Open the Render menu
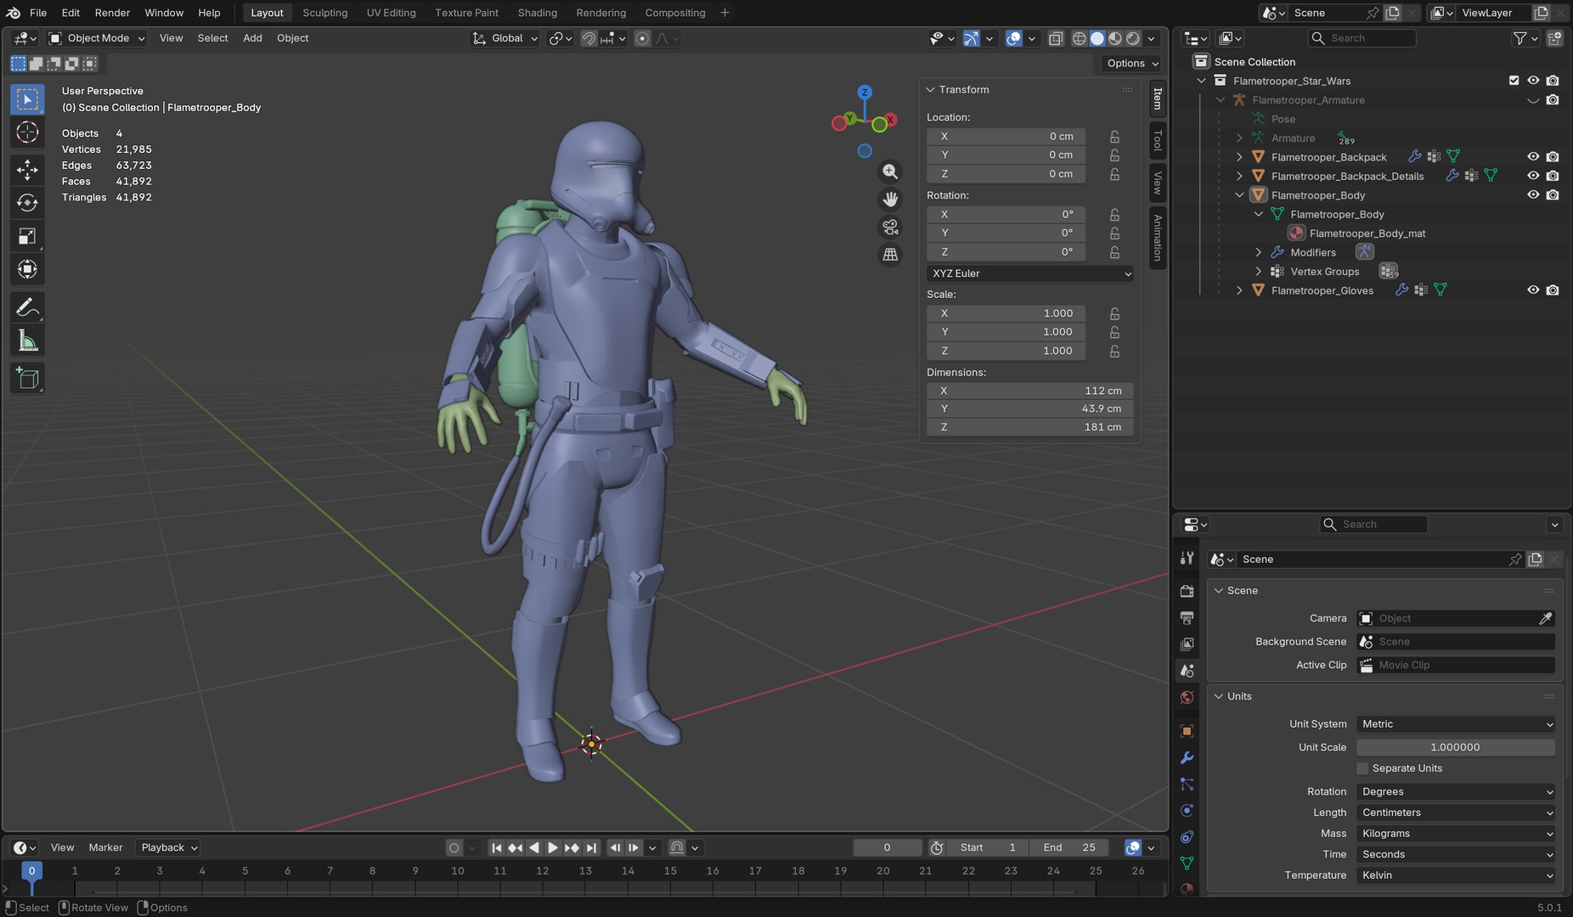The width and height of the screenshot is (1573, 917). pyautogui.click(x=112, y=13)
